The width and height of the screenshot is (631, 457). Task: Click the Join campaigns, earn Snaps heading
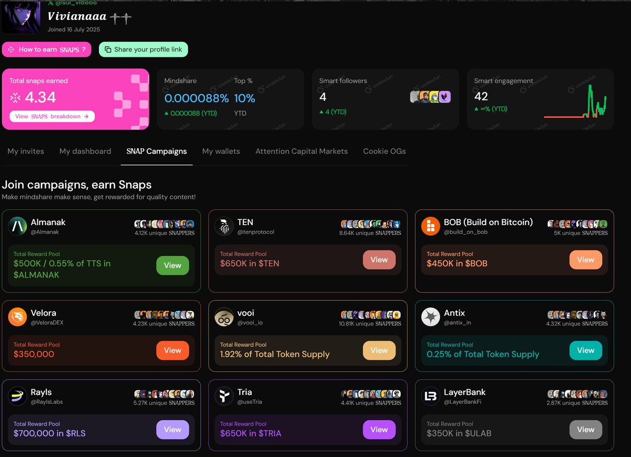[77, 185]
